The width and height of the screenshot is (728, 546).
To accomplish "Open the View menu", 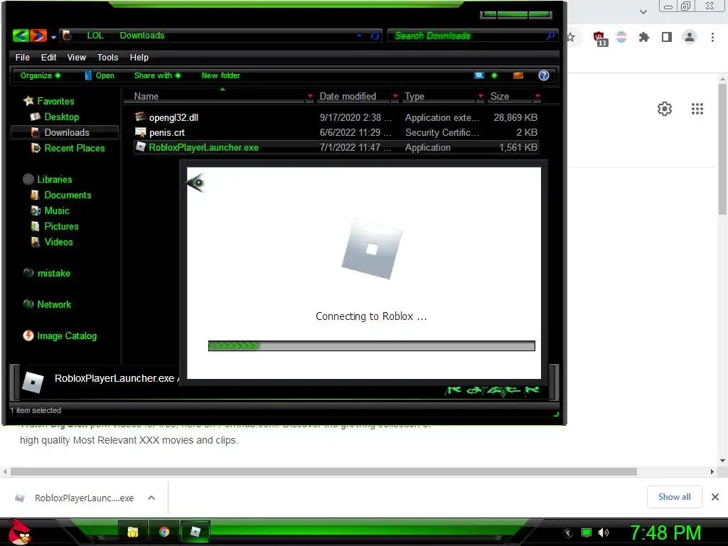I will (77, 57).
